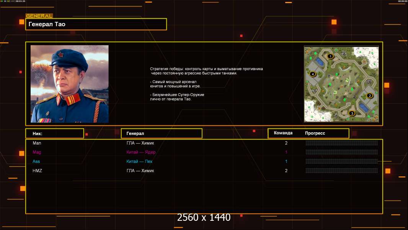
Task: Click Man's general ГЛА — Химик
Action: (140, 143)
